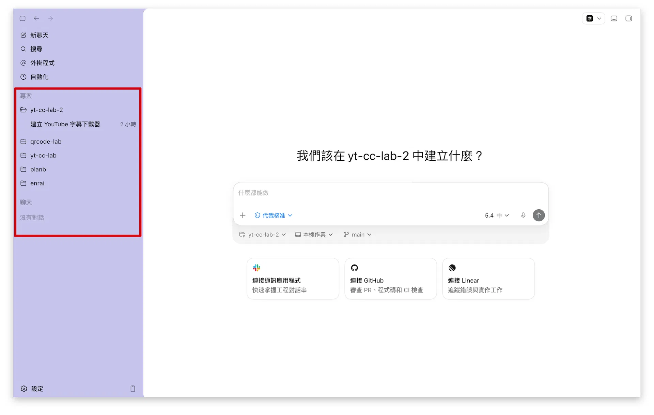Open 自動化 automations

coord(78,77)
